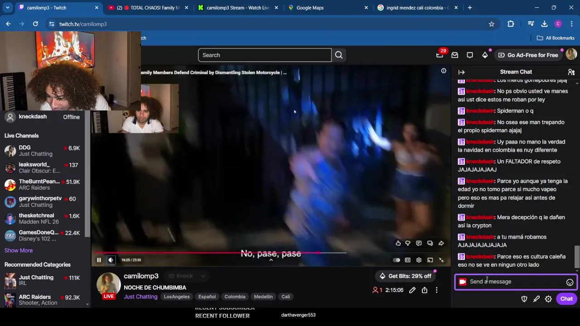Viewport: 580px width, 326px height.
Task: Switch to TOTAL CHAOS! YouTube tab
Action: click(148, 8)
